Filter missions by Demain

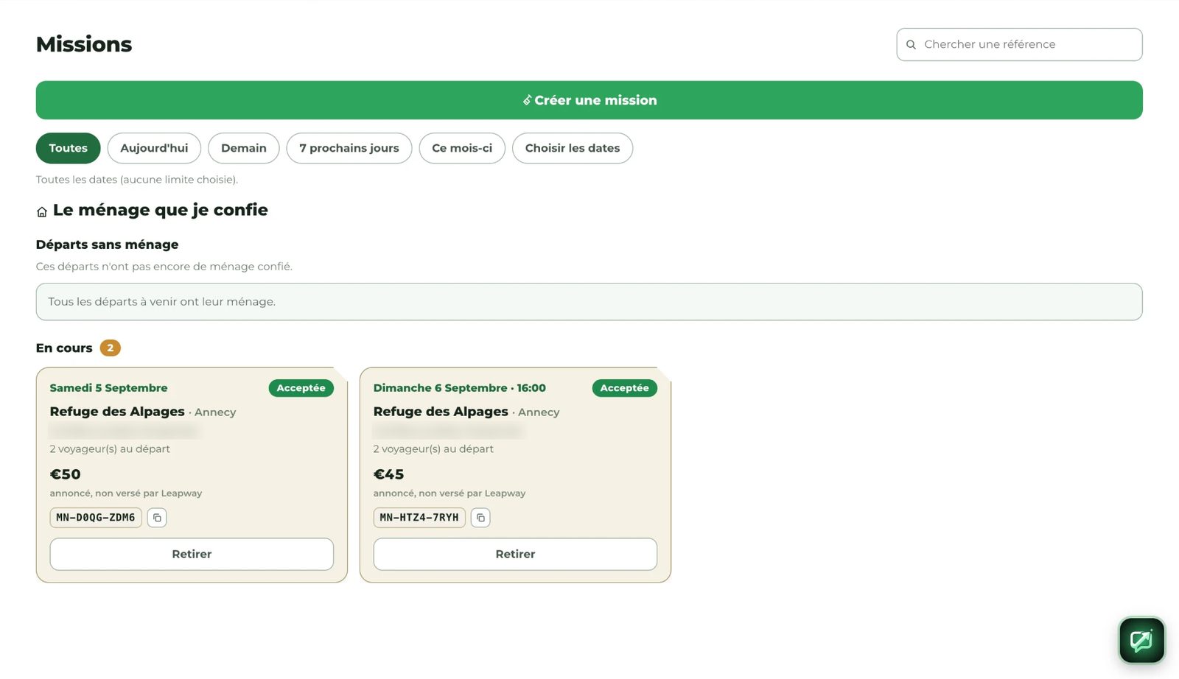coord(243,148)
